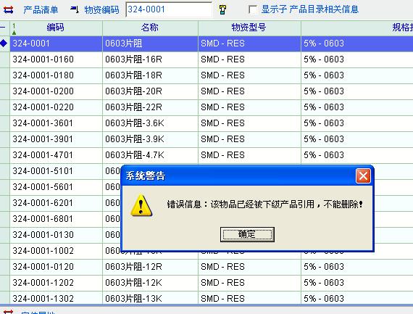The image size is (413, 314).
Task: Close the 系统警告 dialog with X
Action: (363, 175)
